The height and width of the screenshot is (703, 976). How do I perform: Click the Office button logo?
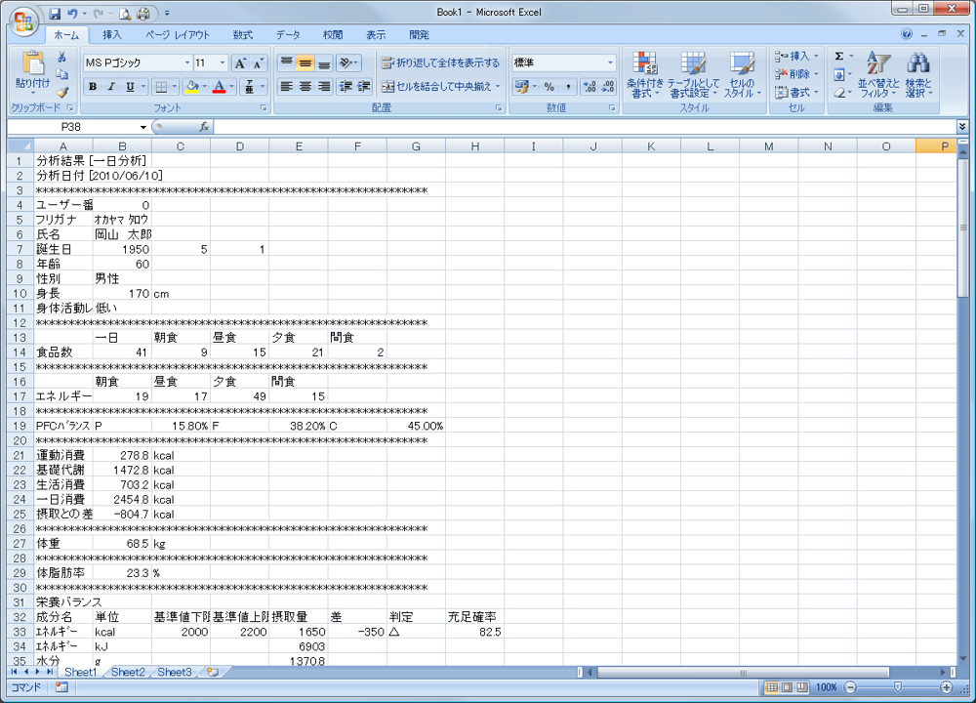coord(23,21)
